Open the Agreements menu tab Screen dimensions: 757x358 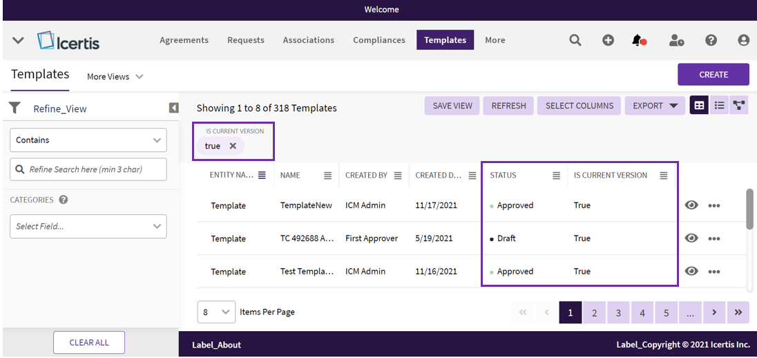(x=184, y=40)
